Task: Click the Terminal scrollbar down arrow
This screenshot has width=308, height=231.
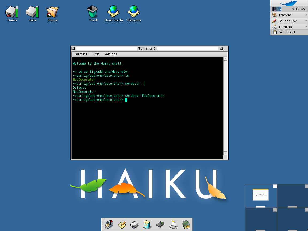Action: coord(225,153)
